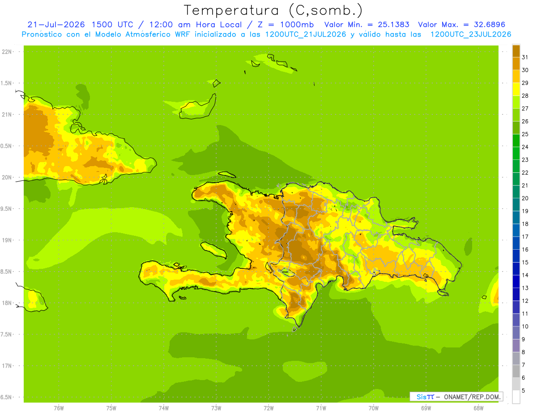Click the "76W" longitude axis label
The height and width of the screenshot is (414, 537).
[59, 408]
